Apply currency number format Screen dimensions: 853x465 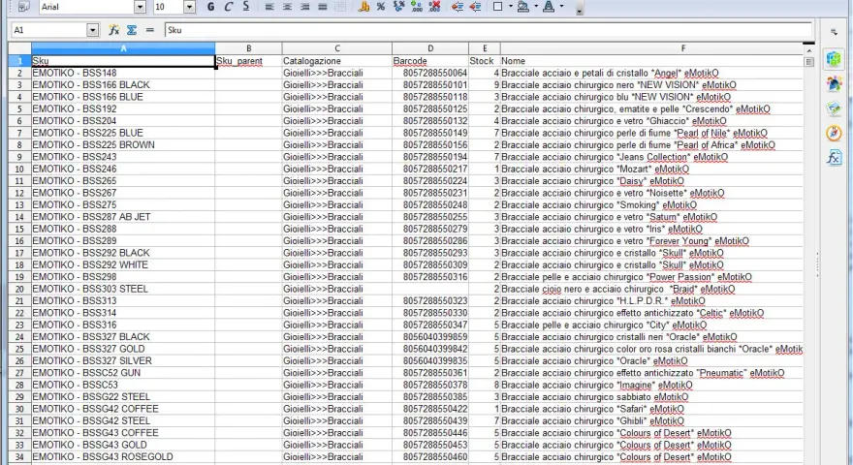pos(363,7)
